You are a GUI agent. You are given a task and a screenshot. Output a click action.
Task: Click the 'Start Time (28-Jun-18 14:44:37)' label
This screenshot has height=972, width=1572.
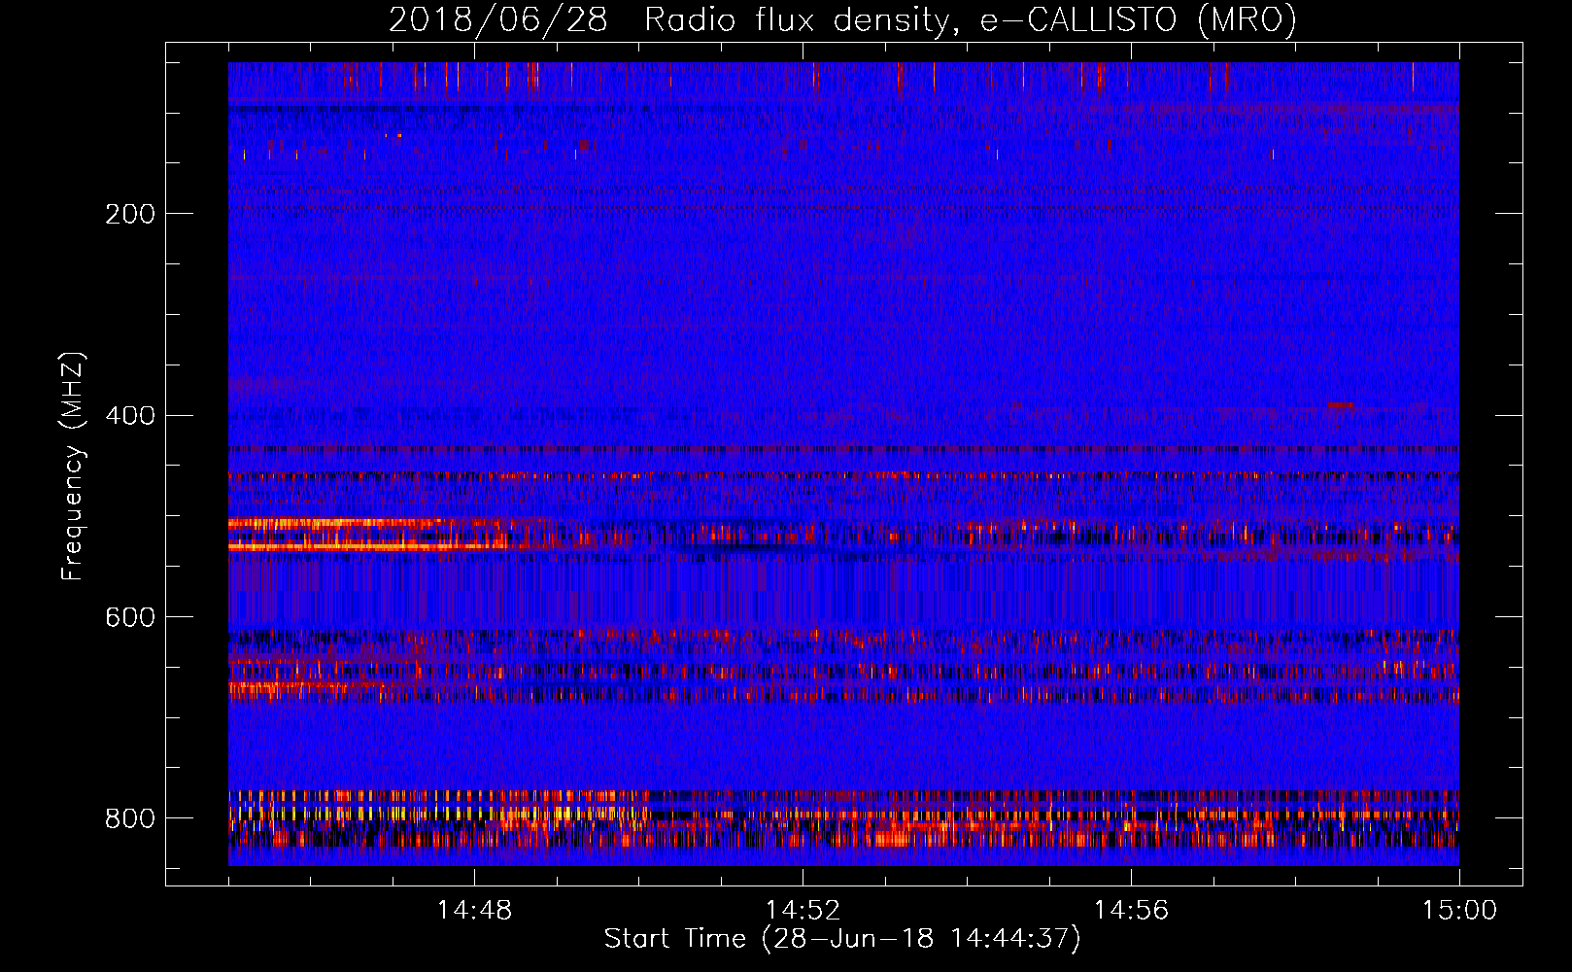[842, 939]
